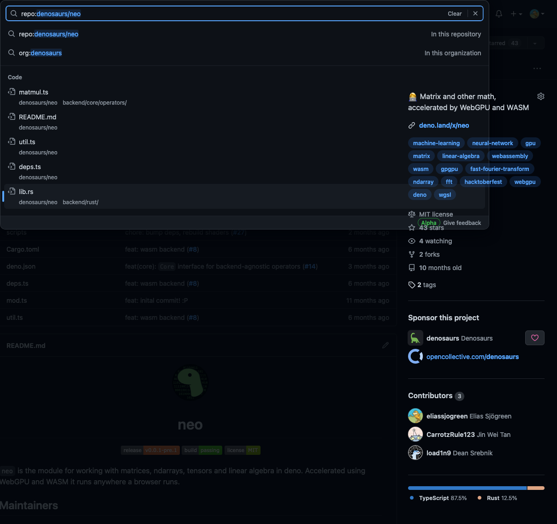Clear the search query with the Clear button
Screen dimensions: 557x524
pyautogui.click(x=455, y=13)
